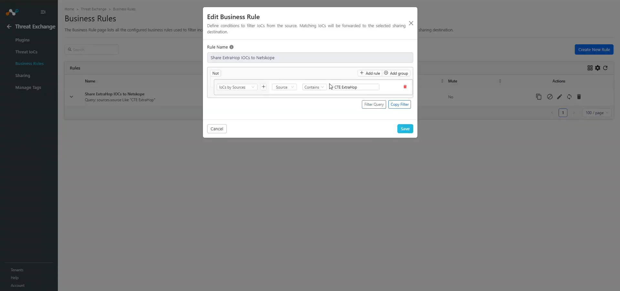620x291 pixels.
Task: Open the IoCs by Sources dropdown
Action: tap(237, 87)
